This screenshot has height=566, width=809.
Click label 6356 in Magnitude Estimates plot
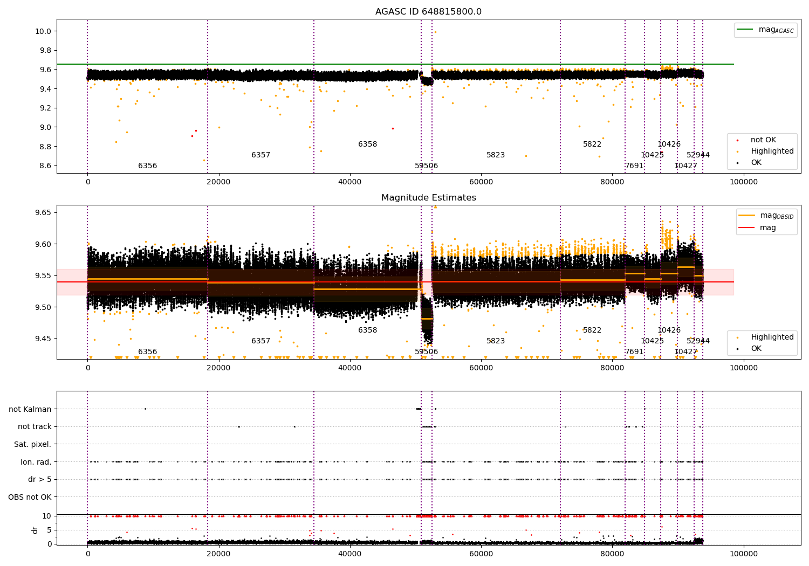[x=147, y=352]
